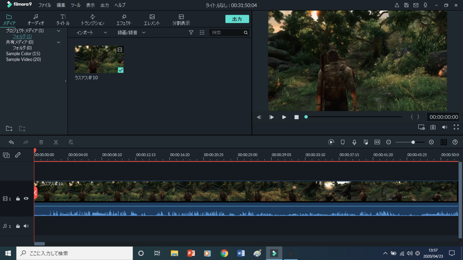Click zoom to fit timeline icon
463x260 pixels.
[377, 142]
